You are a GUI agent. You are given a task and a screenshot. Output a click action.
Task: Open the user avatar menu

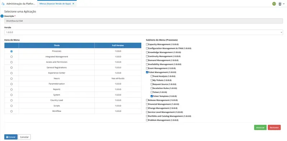click(x=280, y=4)
